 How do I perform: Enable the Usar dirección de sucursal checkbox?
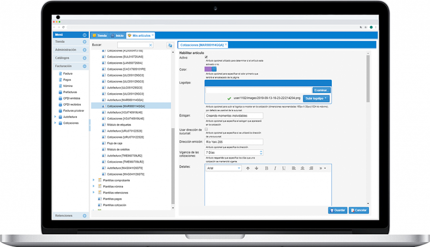click(206, 130)
